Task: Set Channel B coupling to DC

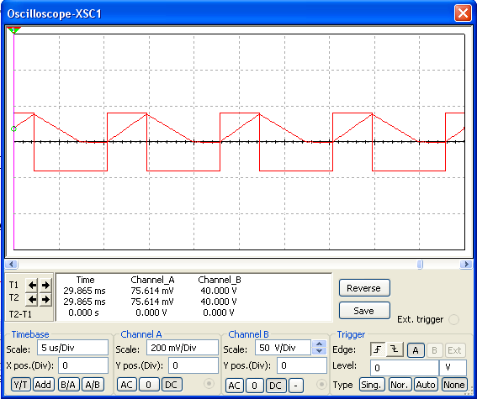Action: [276, 386]
